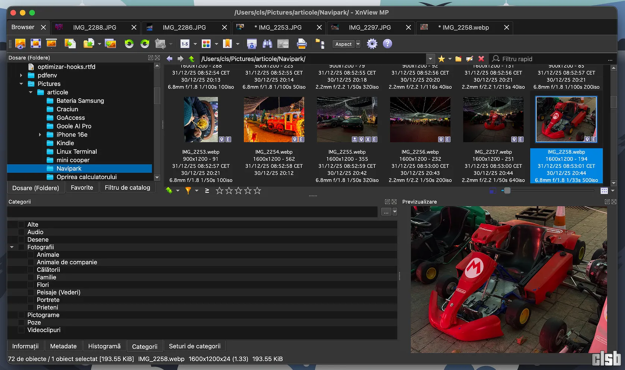This screenshot has height=370, width=625.
Task: Click the thumbnail size slider
Action: pos(507,191)
